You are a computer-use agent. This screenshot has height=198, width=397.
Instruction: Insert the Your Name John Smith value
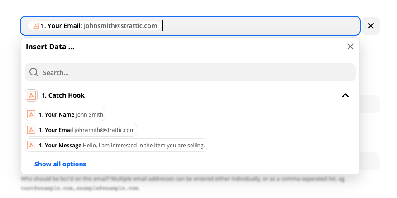[x=65, y=114]
